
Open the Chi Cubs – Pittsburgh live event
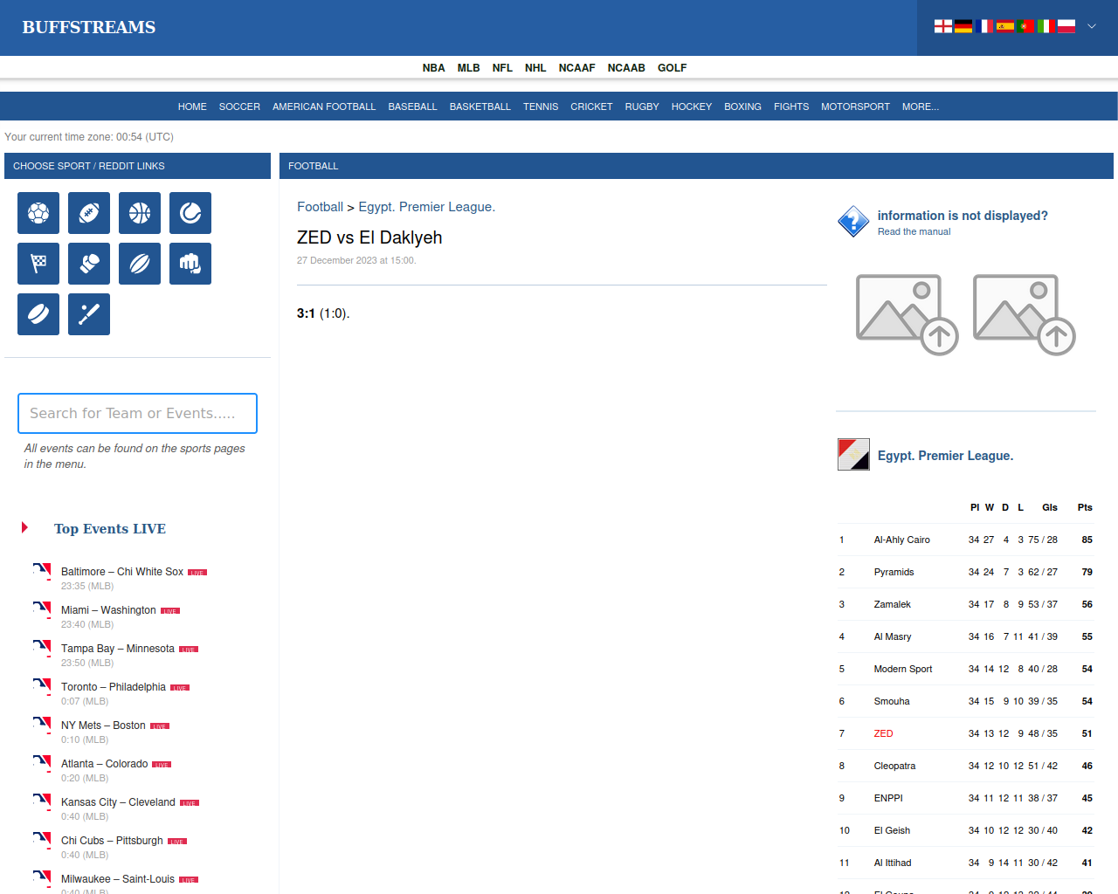(112, 841)
